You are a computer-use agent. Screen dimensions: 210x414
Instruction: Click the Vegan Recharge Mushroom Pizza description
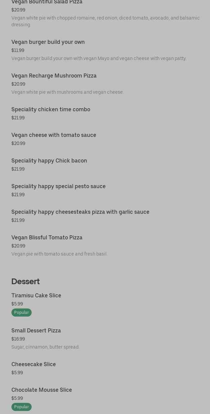click(x=68, y=92)
